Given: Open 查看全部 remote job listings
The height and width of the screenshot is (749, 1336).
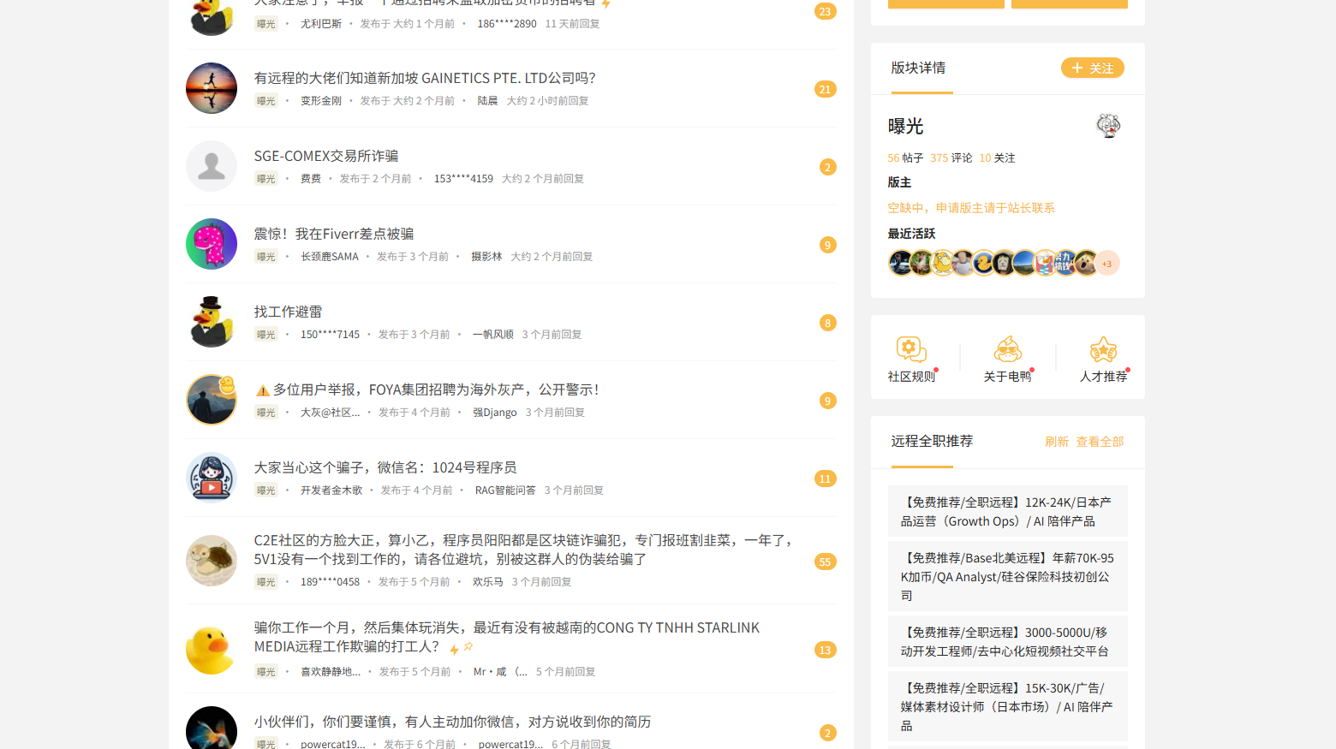Looking at the screenshot, I should [x=1100, y=442].
